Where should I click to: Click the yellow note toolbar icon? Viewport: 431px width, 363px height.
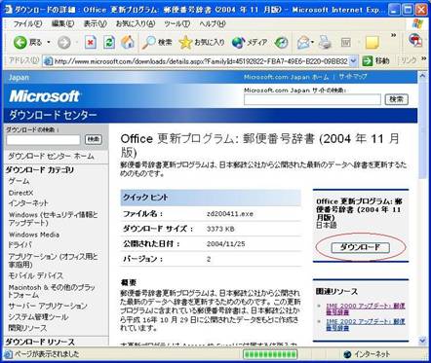point(372,43)
